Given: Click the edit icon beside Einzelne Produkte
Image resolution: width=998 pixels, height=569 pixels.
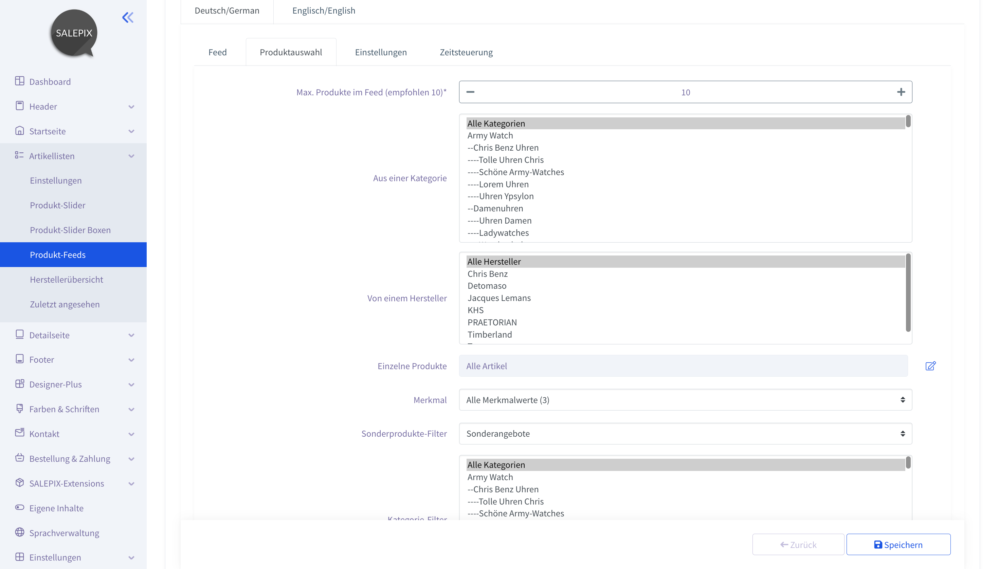Looking at the screenshot, I should pos(930,366).
